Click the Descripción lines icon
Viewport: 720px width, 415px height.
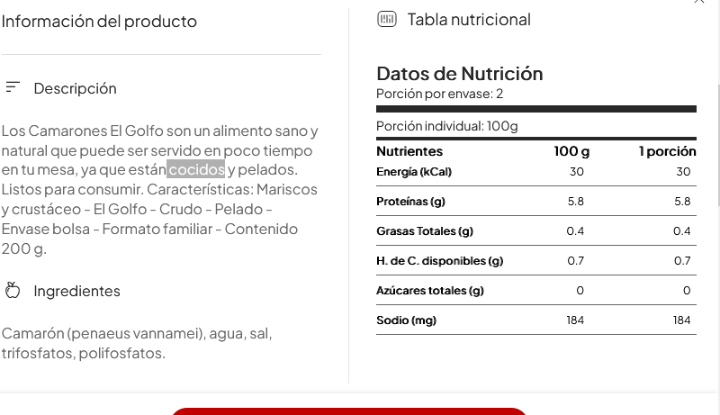13,87
